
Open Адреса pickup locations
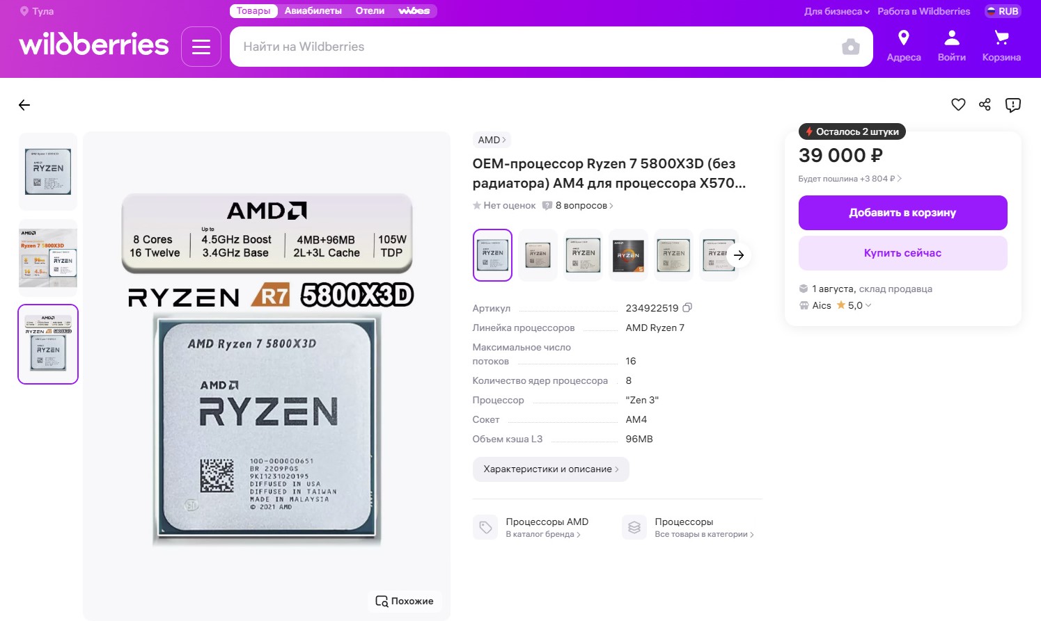[904, 46]
